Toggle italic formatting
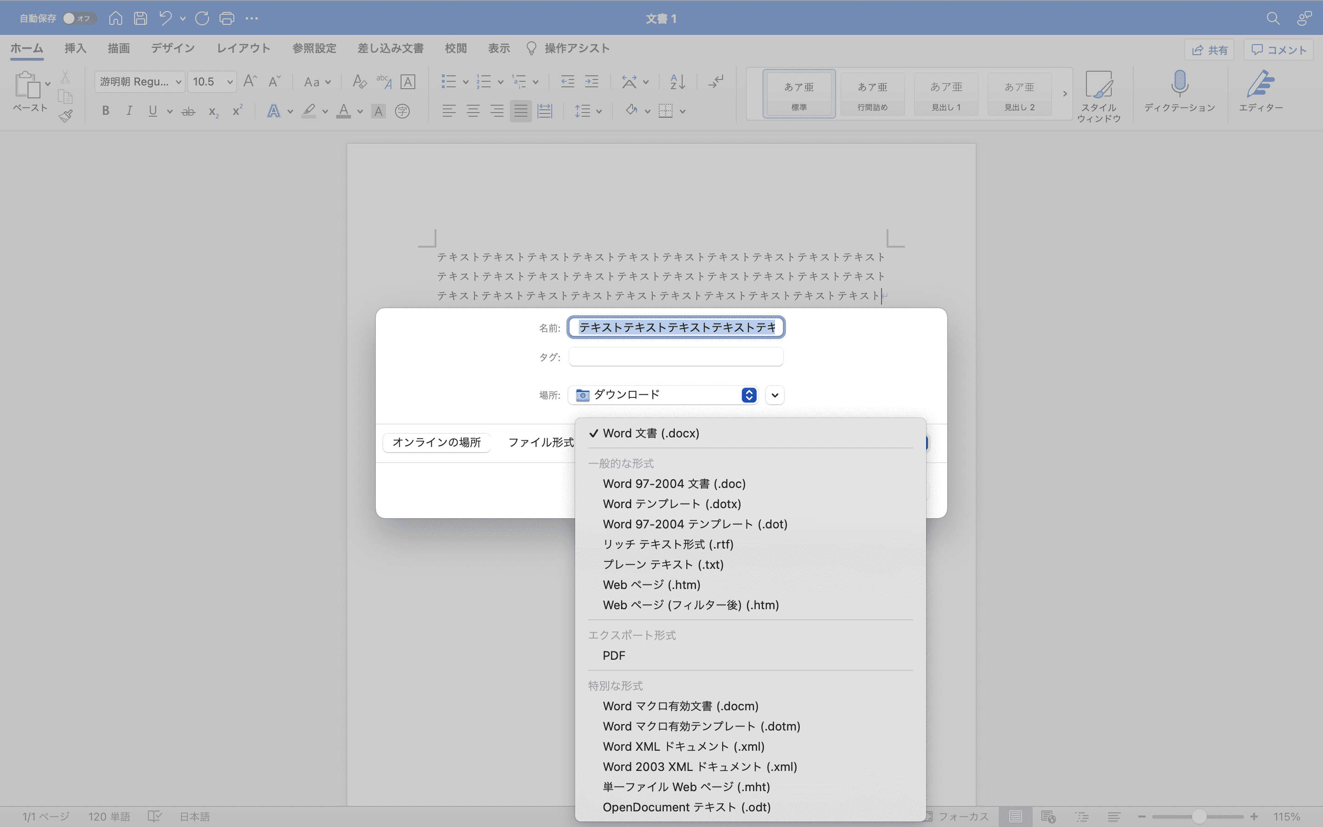 pos(129,110)
